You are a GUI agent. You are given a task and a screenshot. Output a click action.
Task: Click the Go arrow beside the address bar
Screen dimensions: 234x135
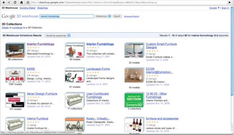point(230,3)
